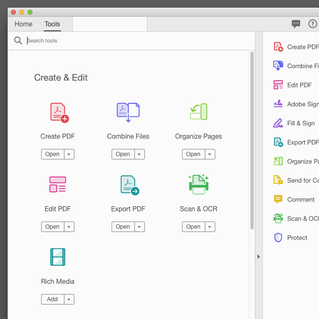
Task: Click Protect label in right sidebar
Action: point(297,237)
